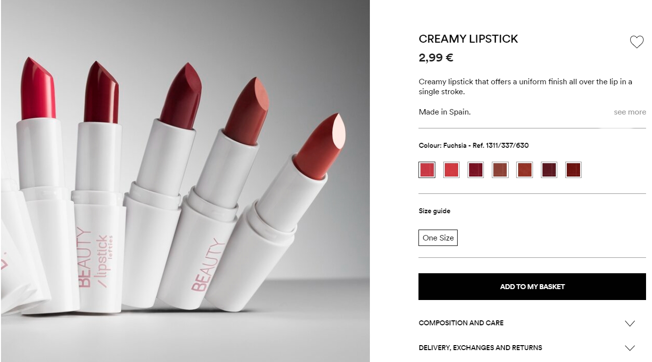
Task: Choose the second bright red colour swatch
Action: pyautogui.click(x=451, y=170)
